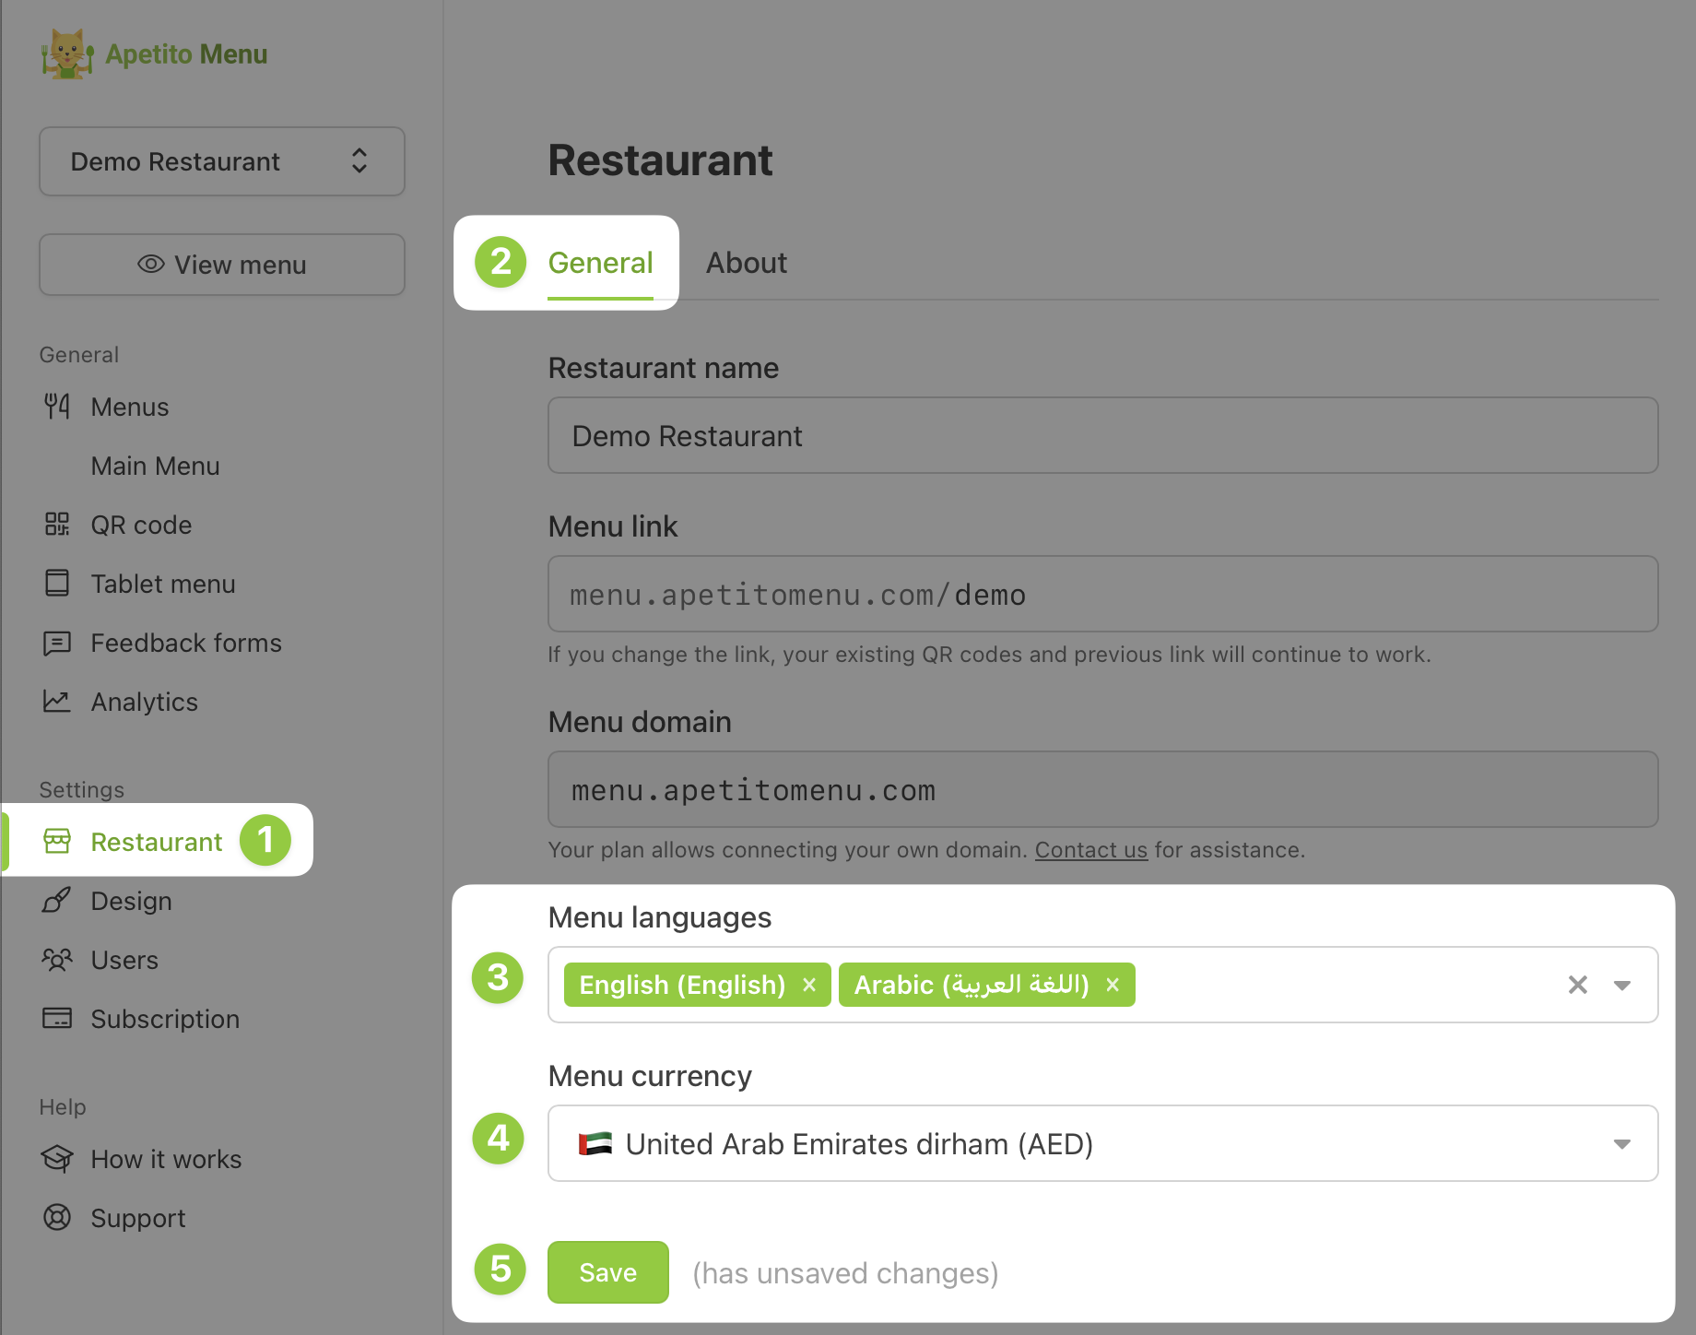Click the green Save button

pyautogui.click(x=607, y=1272)
